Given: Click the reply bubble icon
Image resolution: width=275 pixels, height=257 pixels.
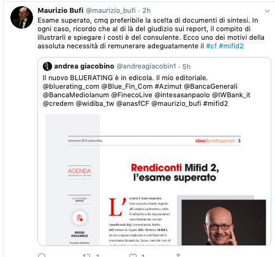Looking at the screenshot, I should click(x=42, y=255).
